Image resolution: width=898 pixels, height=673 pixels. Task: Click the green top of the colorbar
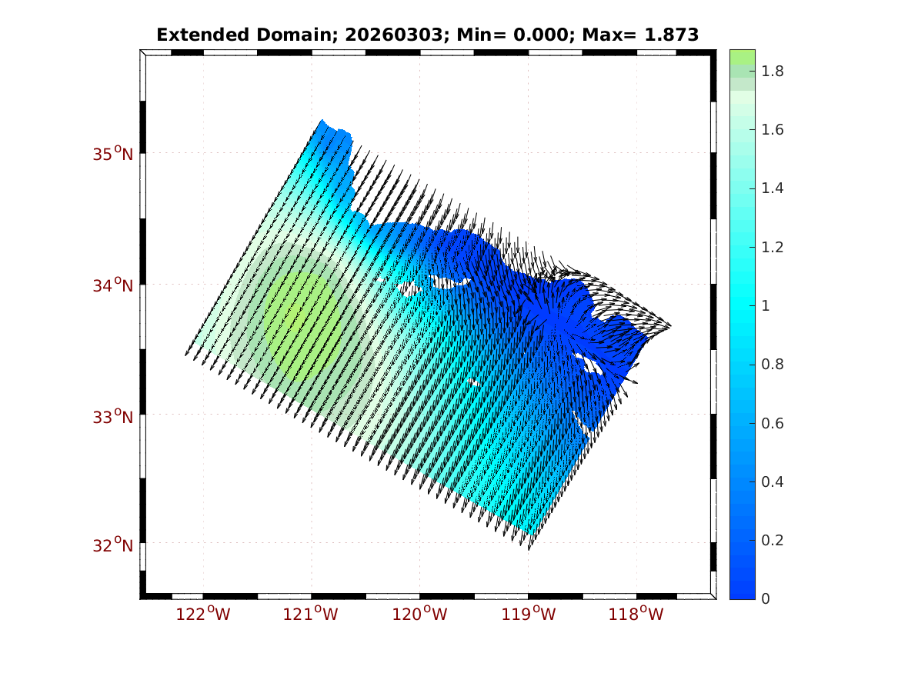[742, 57]
